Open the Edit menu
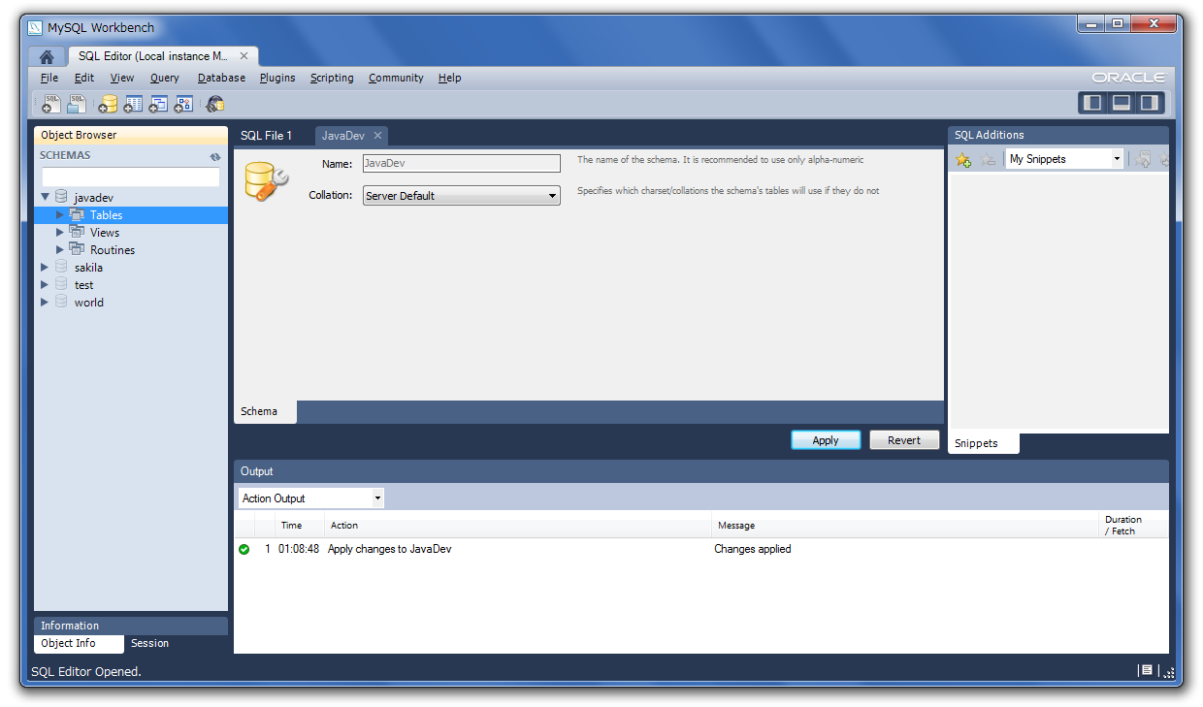 [84, 78]
